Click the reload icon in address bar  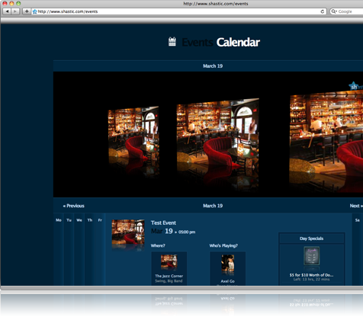coord(322,11)
